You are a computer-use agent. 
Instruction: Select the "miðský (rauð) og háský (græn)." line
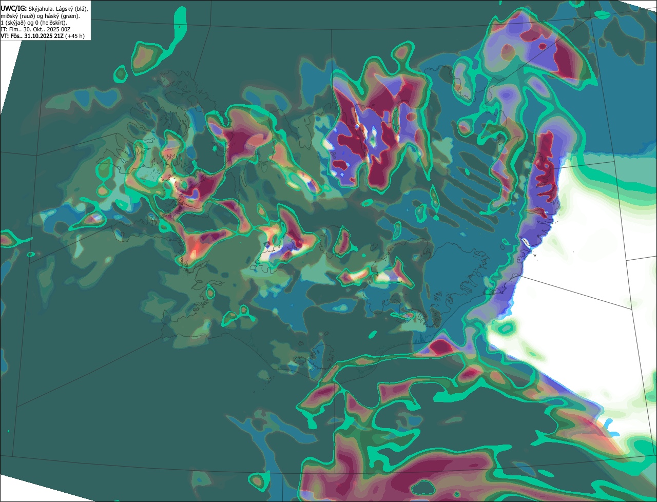click(x=40, y=16)
